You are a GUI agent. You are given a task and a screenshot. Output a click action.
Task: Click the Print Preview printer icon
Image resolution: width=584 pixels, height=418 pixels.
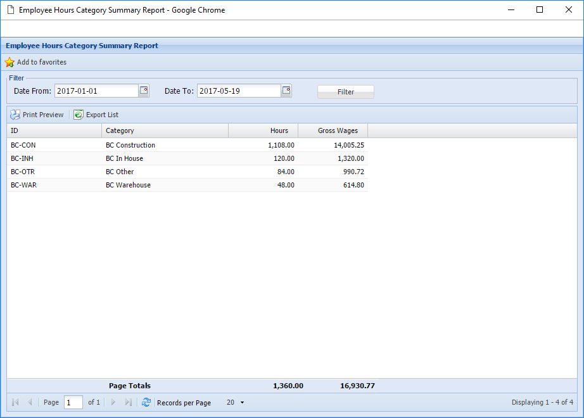15,115
